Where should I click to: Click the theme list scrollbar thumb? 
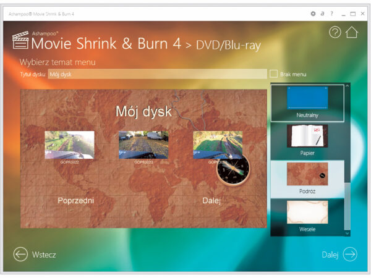[x=347, y=204]
